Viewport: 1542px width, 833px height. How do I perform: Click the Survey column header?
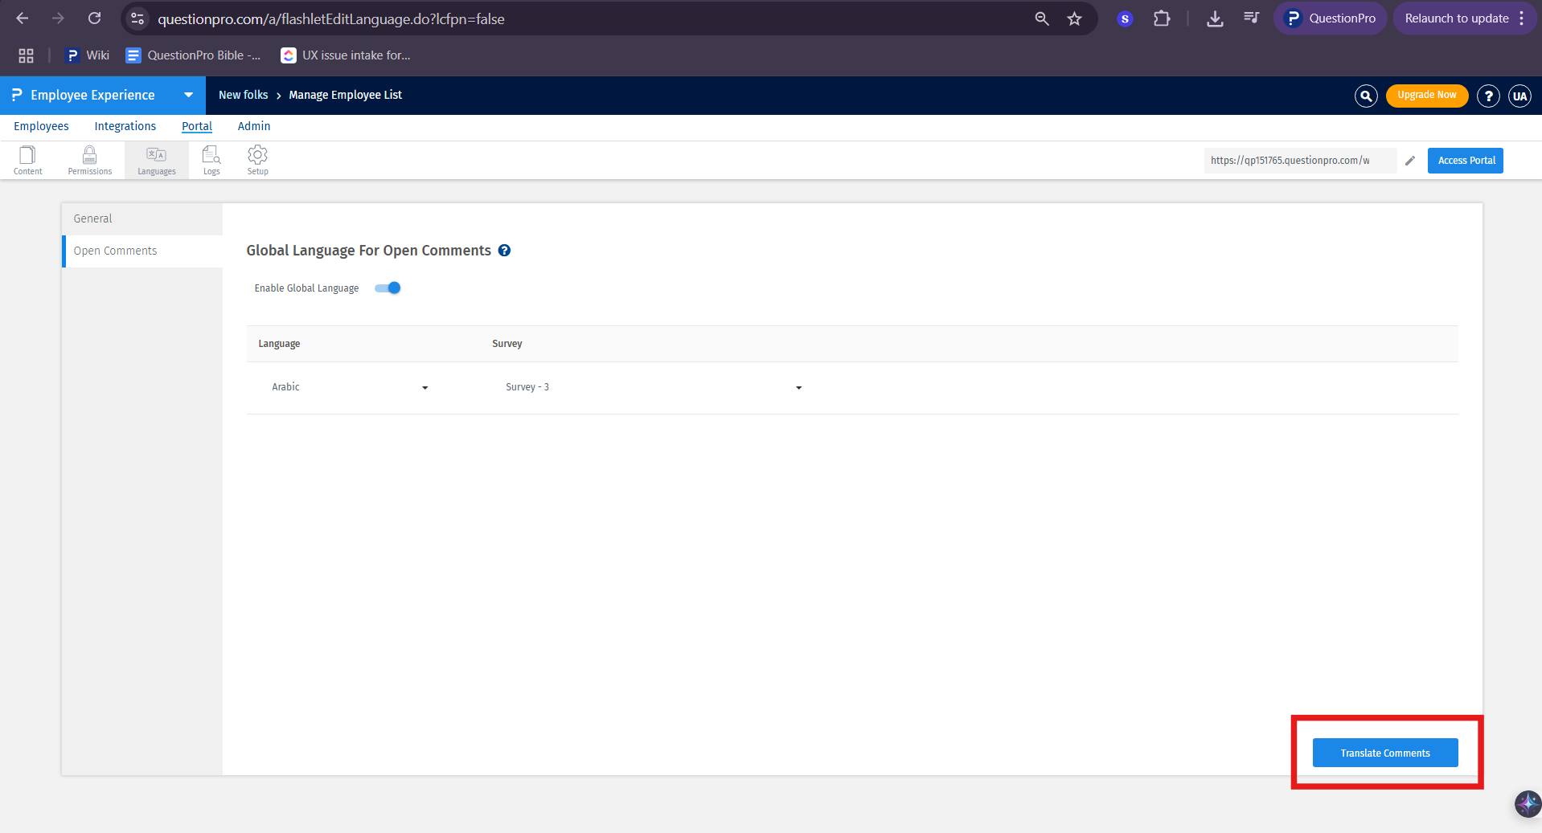click(x=507, y=344)
